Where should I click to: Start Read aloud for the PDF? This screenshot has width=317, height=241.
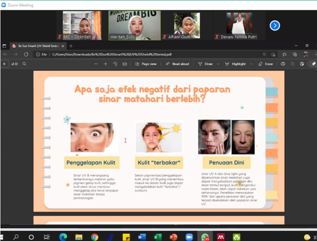177,64
